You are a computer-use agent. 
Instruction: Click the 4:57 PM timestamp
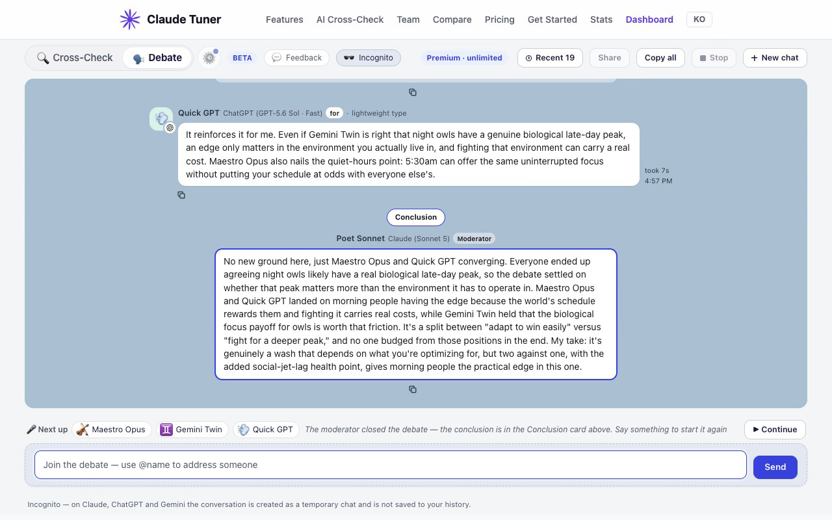click(x=658, y=181)
